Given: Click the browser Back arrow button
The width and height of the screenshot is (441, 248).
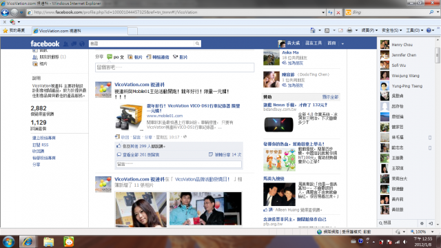Looking at the screenshot, I should tap(5, 12).
